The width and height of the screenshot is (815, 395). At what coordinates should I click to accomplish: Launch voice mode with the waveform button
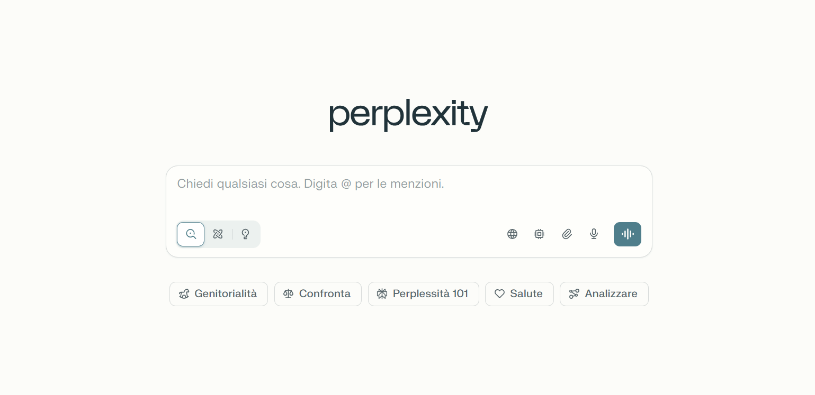(627, 234)
